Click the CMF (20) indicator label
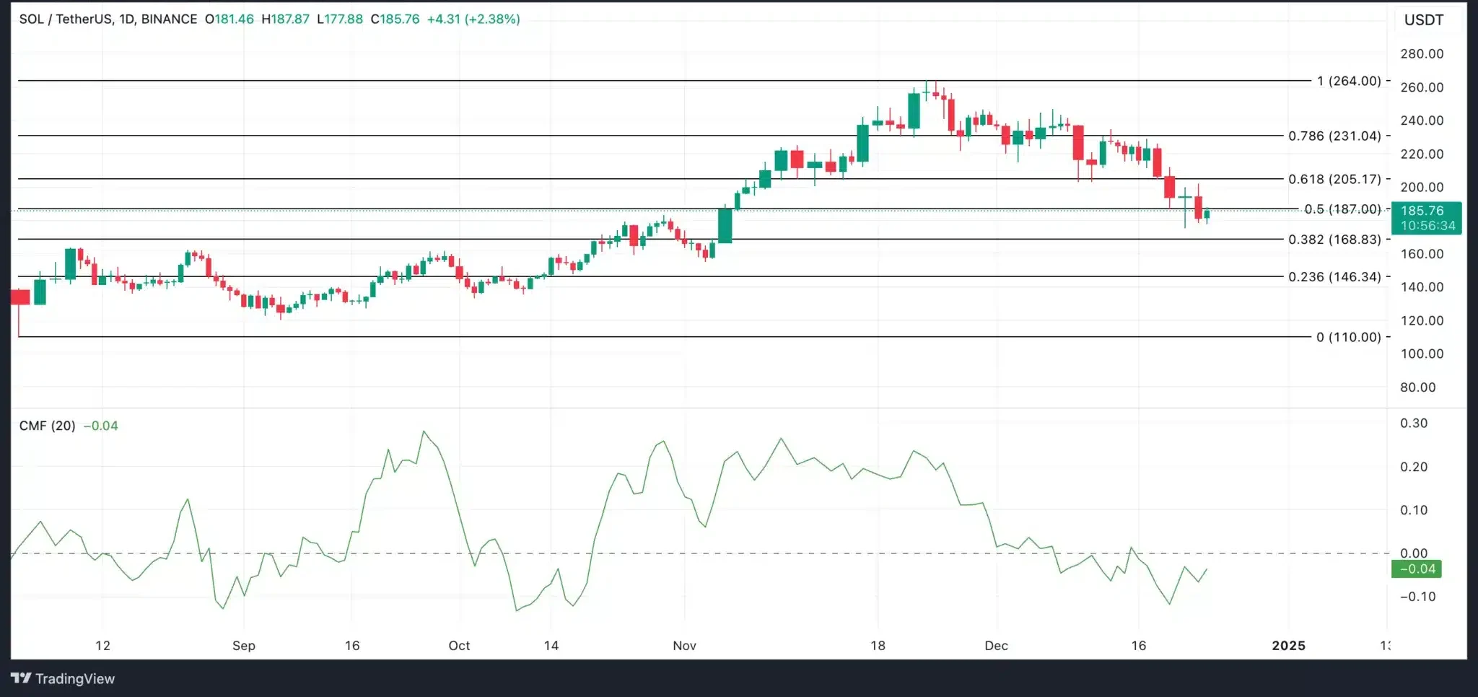This screenshot has height=697, width=1478. coord(47,426)
